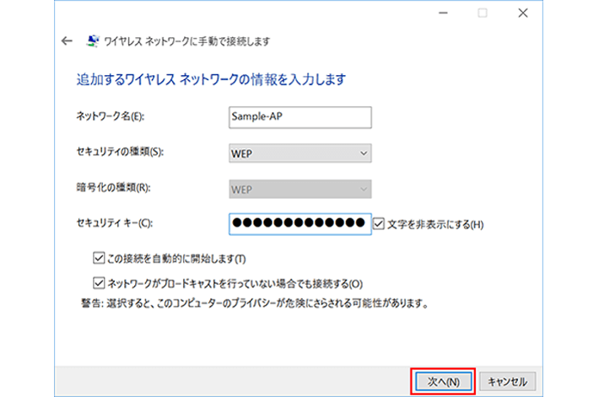Click the privacy warning text starting with 警告

[x=253, y=302]
